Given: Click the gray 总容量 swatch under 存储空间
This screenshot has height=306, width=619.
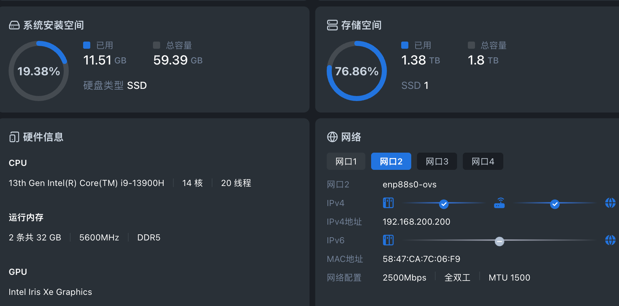Looking at the screenshot, I should click(471, 45).
